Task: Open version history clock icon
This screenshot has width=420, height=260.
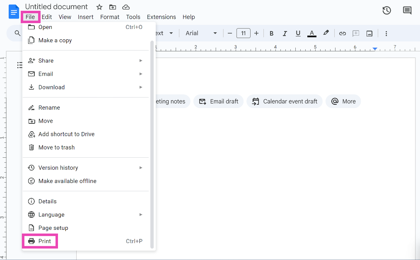Action: tap(386, 11)
